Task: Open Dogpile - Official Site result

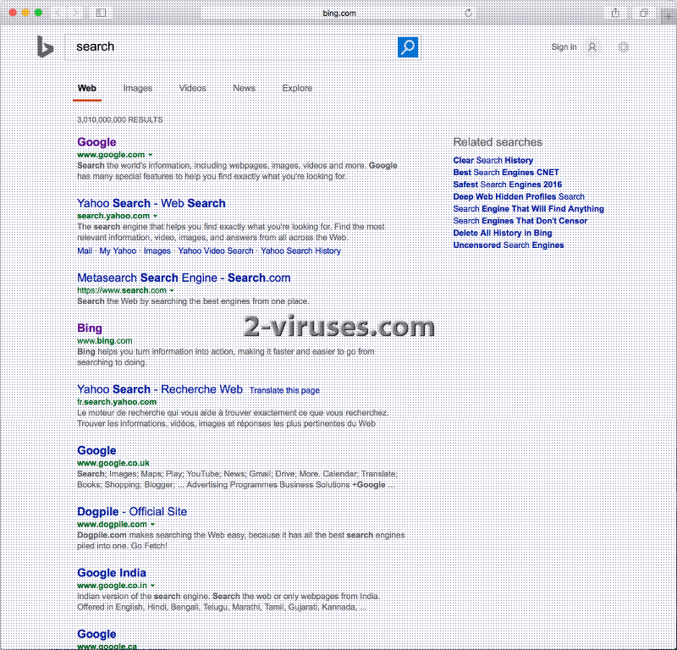Action: click(132, 512)
